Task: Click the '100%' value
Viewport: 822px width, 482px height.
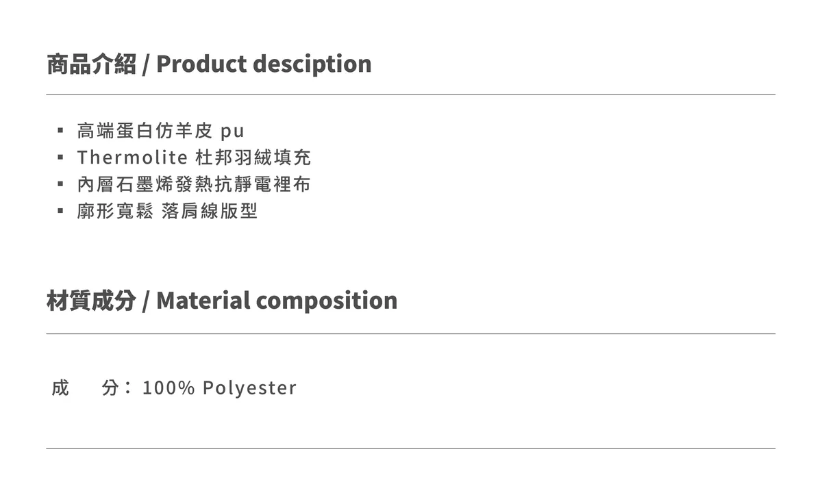Action: click(169, 388)
